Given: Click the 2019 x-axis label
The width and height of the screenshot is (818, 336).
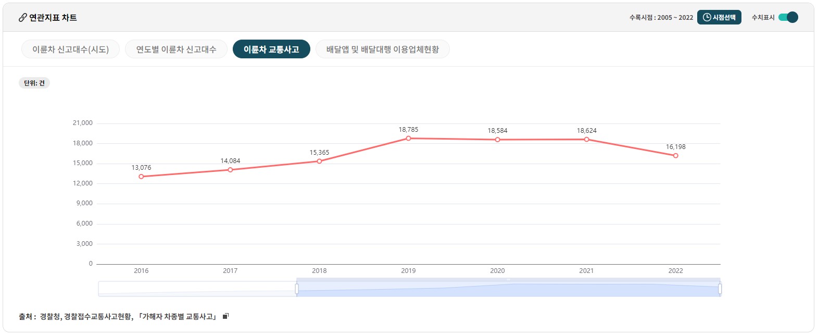Looking at the screenshot, I should click(x=408, y=271).
